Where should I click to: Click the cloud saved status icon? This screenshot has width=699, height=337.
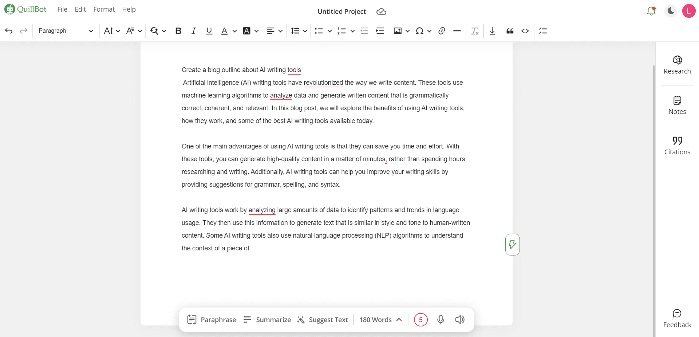click(x=381, y=12)
